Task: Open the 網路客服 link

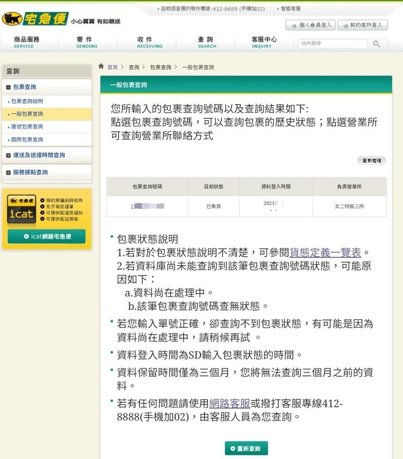Action: pos(230,404)
